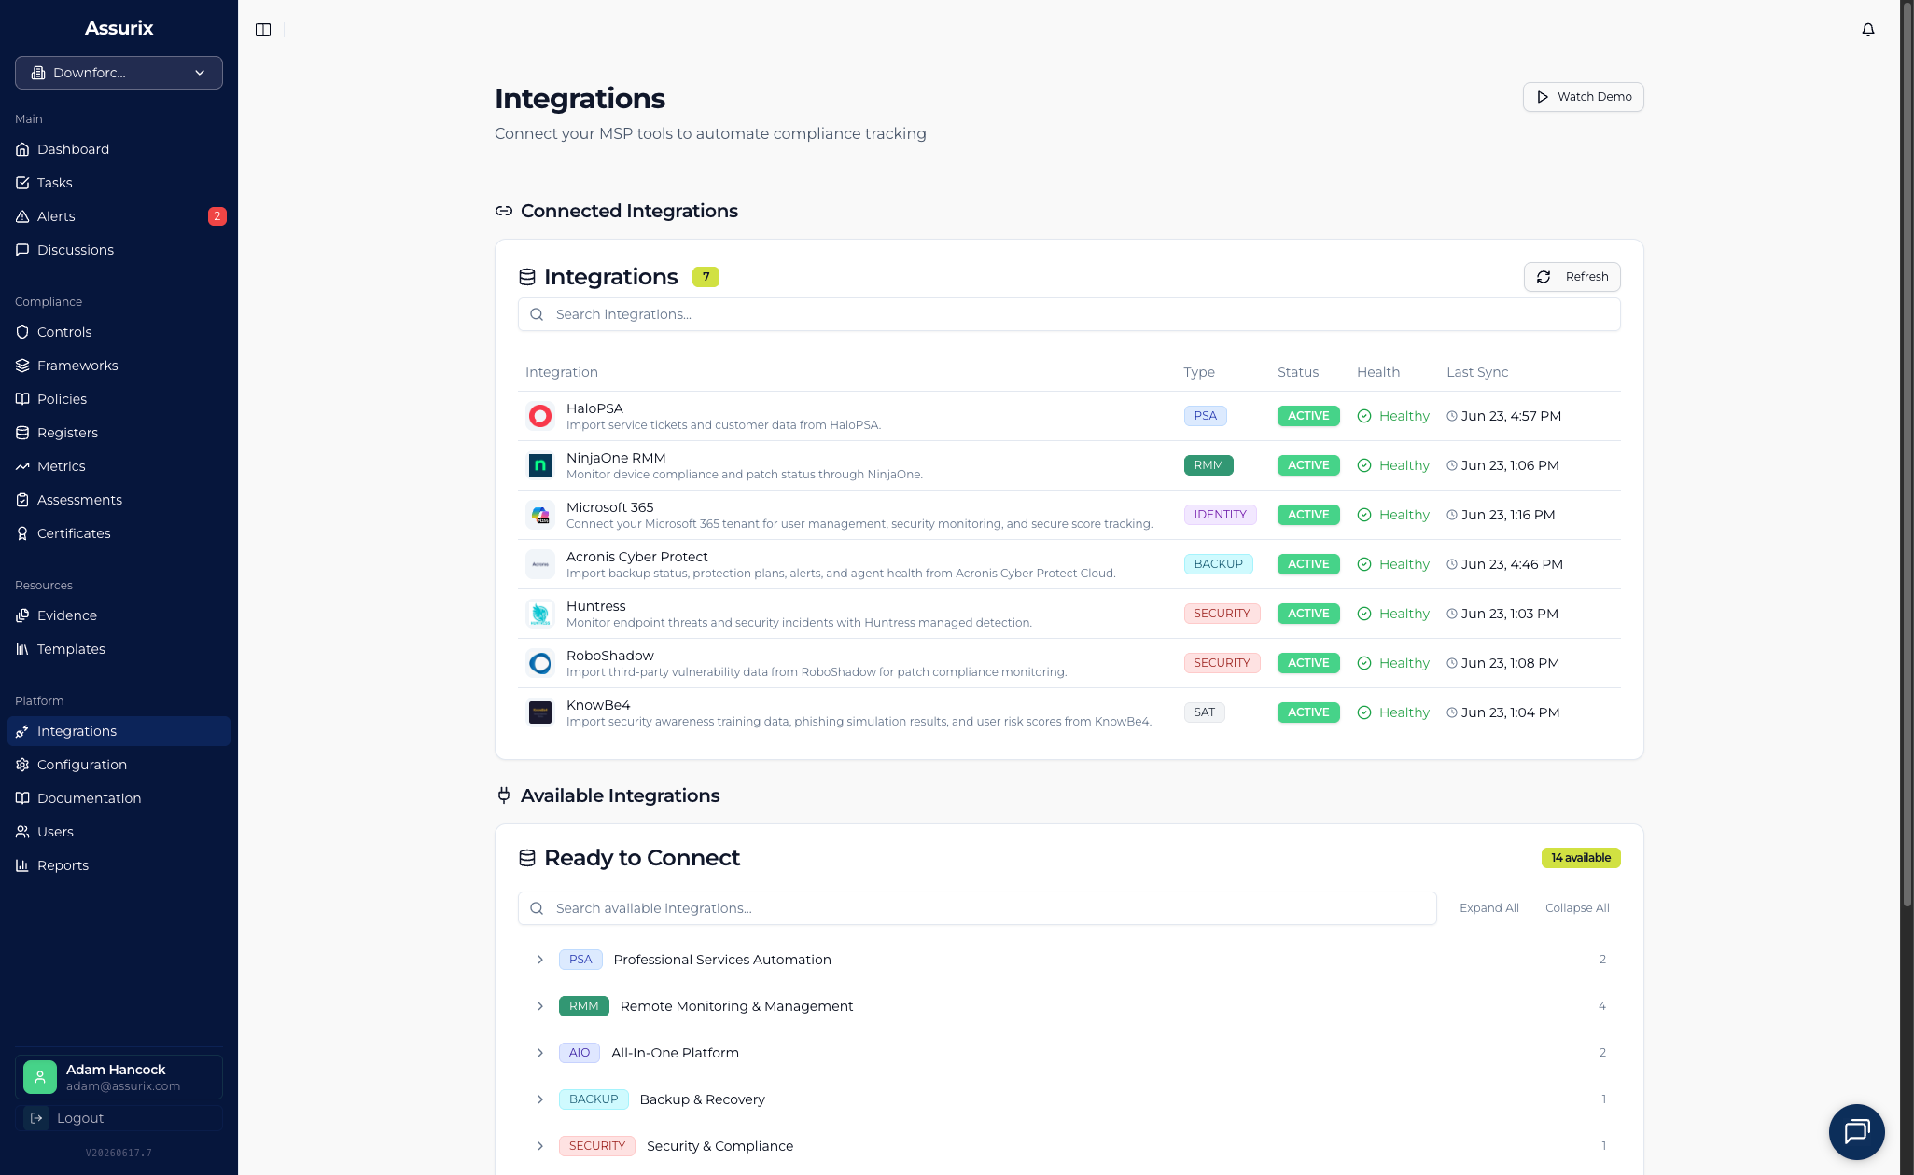This screenshot has width=1914, height=1175.
Task: Open Alerts with 2 badge
Action: coord(119,216)
